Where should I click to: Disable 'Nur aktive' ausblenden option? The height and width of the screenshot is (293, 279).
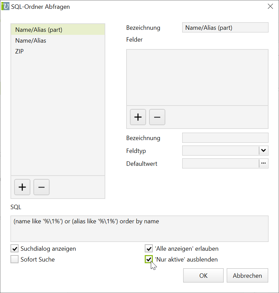(x=149, y=260)
